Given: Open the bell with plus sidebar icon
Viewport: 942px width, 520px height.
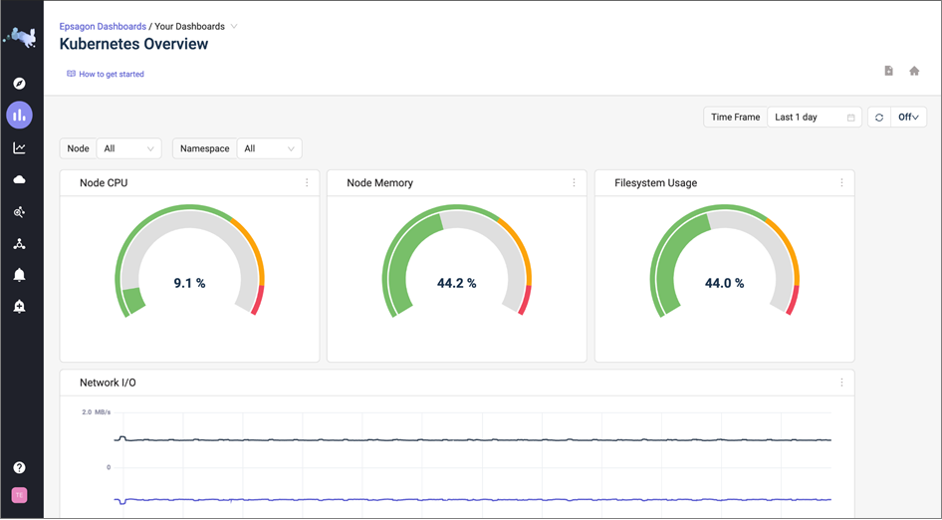Looking at the screenshot, I should coord(19,306).
